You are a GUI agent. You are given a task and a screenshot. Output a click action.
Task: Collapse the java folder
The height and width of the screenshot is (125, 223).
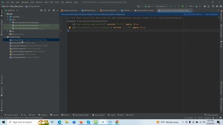point(8,19)
